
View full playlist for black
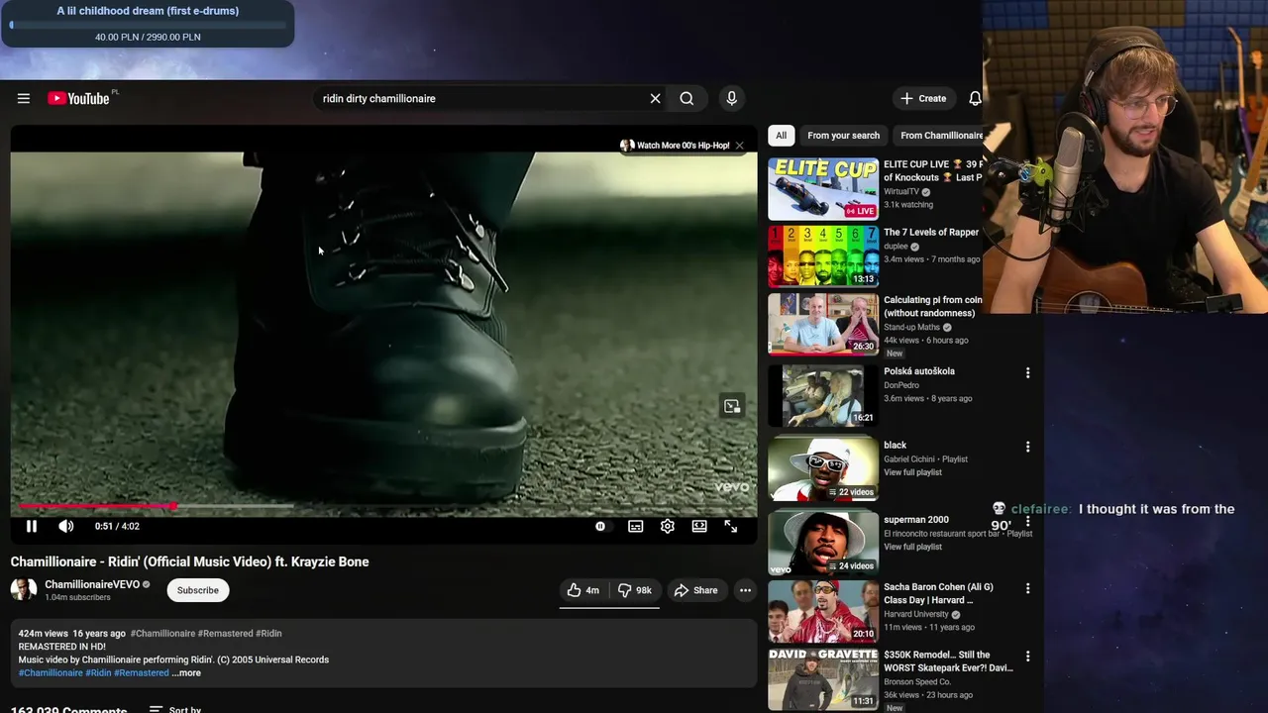coord(912,472)
